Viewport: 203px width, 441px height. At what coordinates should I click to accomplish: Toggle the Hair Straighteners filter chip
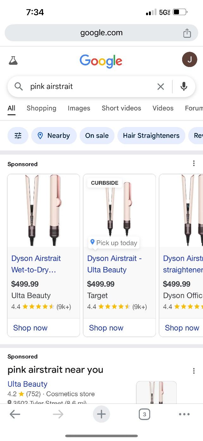click(151, 136)
